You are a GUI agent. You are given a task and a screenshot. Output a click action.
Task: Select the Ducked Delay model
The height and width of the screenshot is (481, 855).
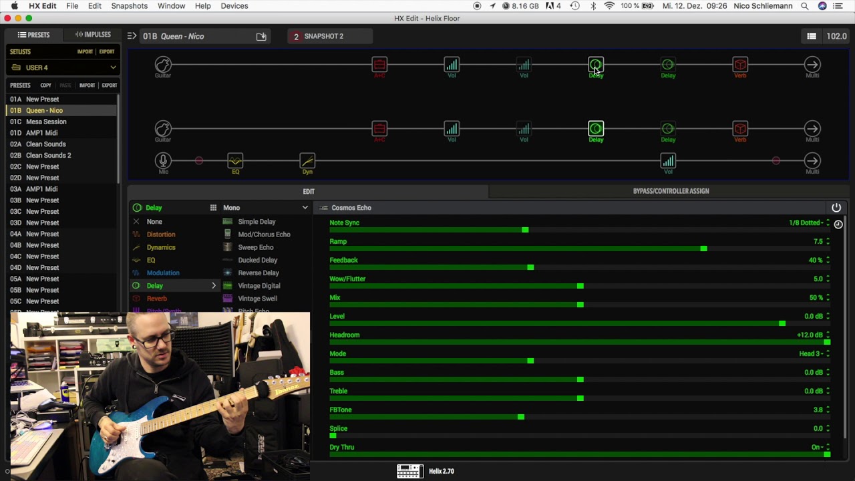(258, 261)
